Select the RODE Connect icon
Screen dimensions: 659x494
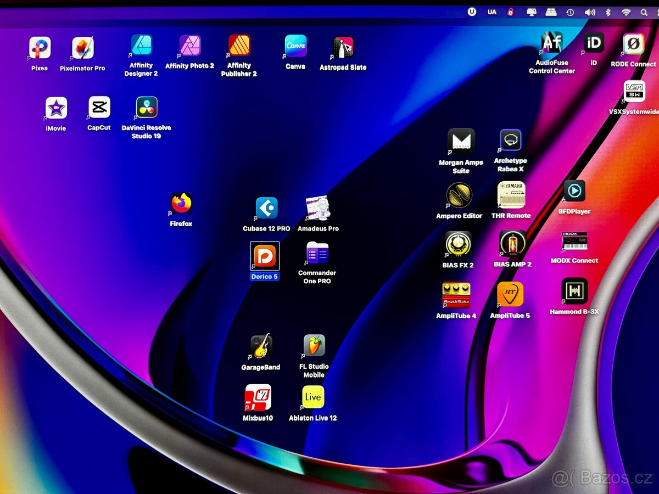634,44
